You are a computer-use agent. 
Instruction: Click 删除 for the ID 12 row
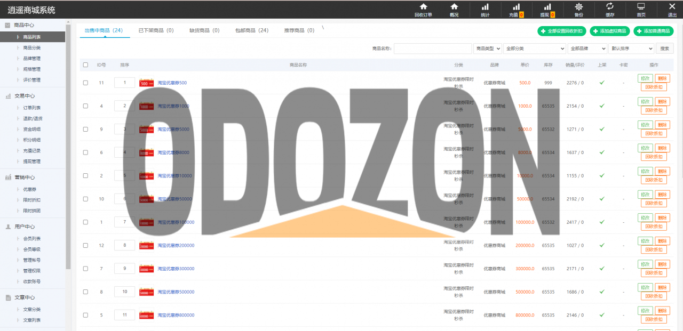pos(662,241)
